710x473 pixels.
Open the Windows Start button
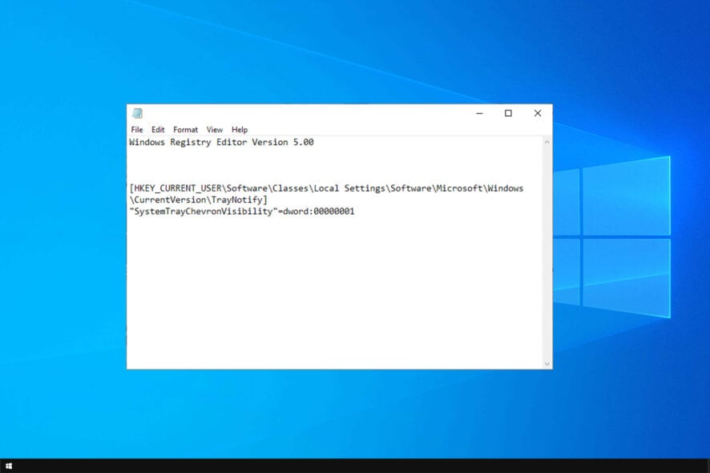pyautogui.click(x=9, y=466)
